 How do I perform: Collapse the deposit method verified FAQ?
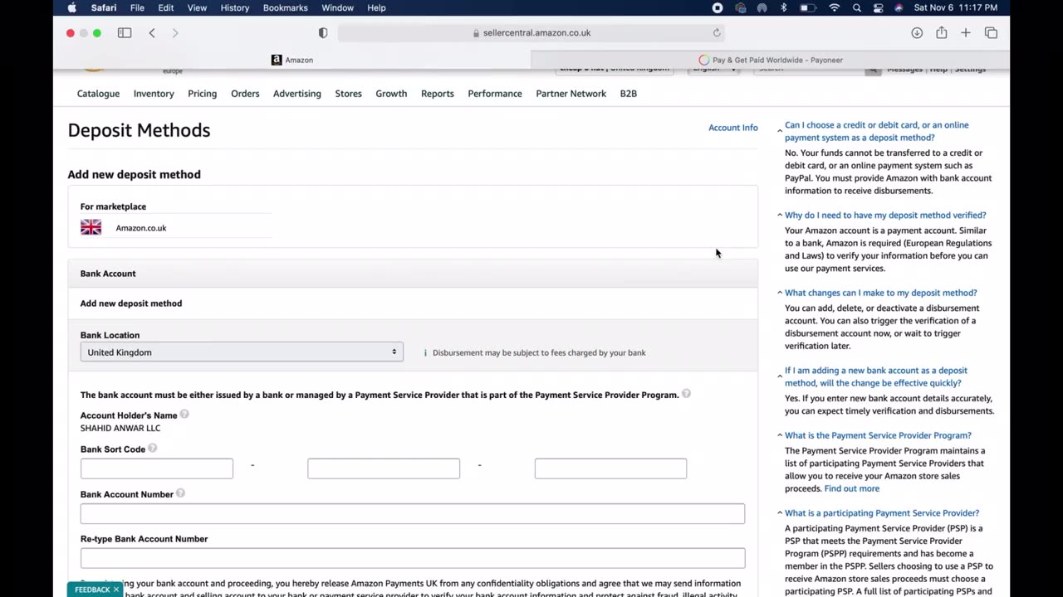[x=780, y=215]
